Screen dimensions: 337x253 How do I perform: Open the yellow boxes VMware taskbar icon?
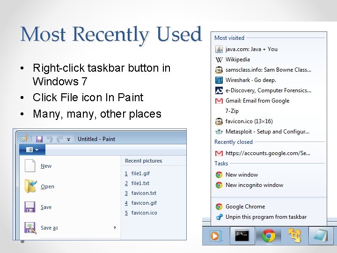(294, 236)
